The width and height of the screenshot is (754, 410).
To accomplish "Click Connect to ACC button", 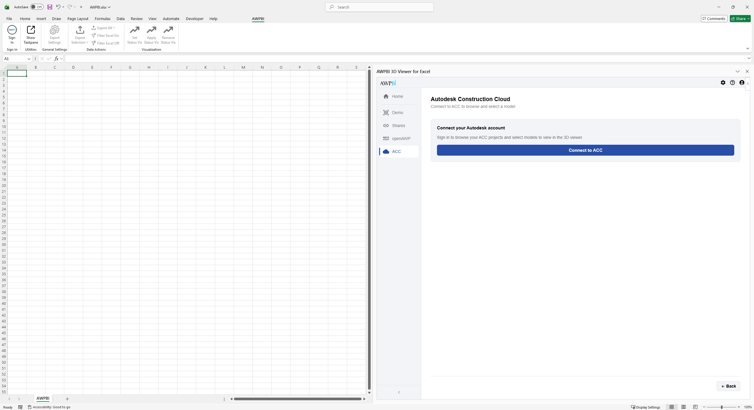I will tap(585, 150).
